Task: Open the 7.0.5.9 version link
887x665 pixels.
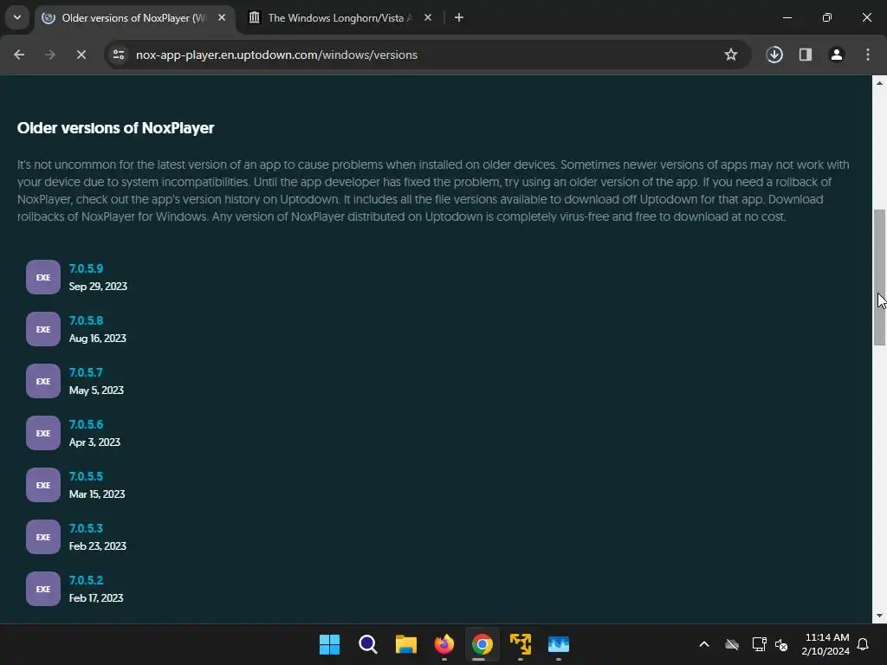Action: [86, 268]
